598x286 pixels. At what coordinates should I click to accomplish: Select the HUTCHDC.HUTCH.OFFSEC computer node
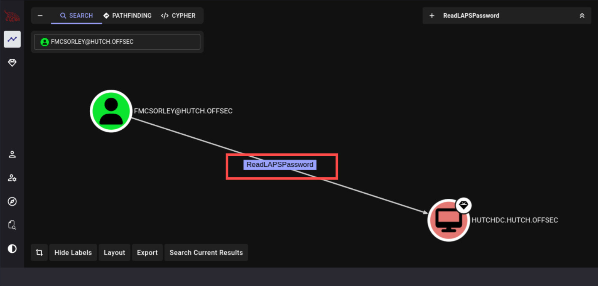point(448,220)
